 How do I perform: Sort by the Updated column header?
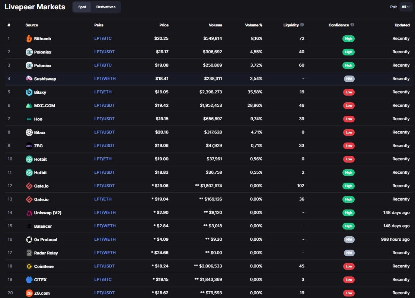pyautogui.click(x=402, y=25)
